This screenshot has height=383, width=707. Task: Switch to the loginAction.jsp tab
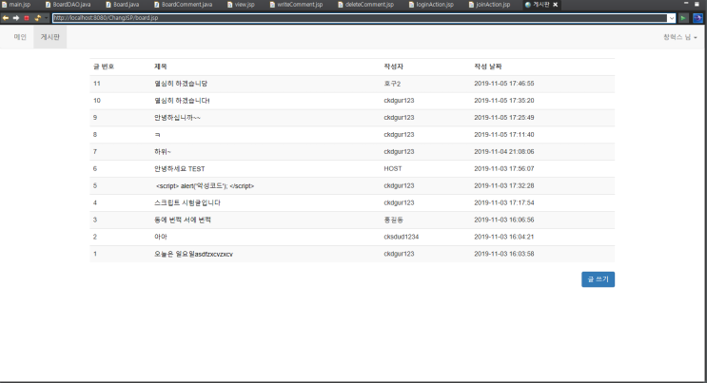point(431,5)
